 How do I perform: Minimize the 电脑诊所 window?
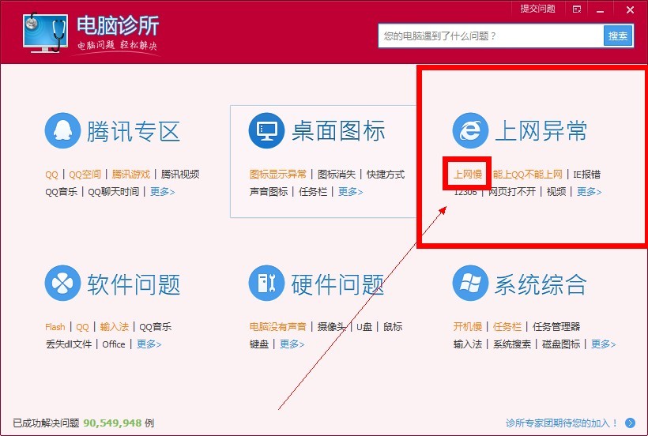click(601, 10)
